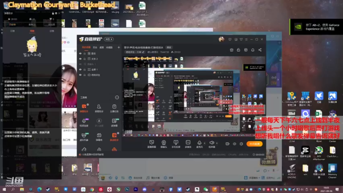Open Chrome from the taskbar
The width and height of the screenshot is (343, 193).
(x=92, y=189)
